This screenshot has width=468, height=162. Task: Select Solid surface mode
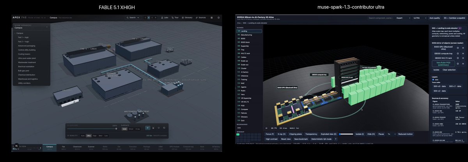tap(124, 129)
